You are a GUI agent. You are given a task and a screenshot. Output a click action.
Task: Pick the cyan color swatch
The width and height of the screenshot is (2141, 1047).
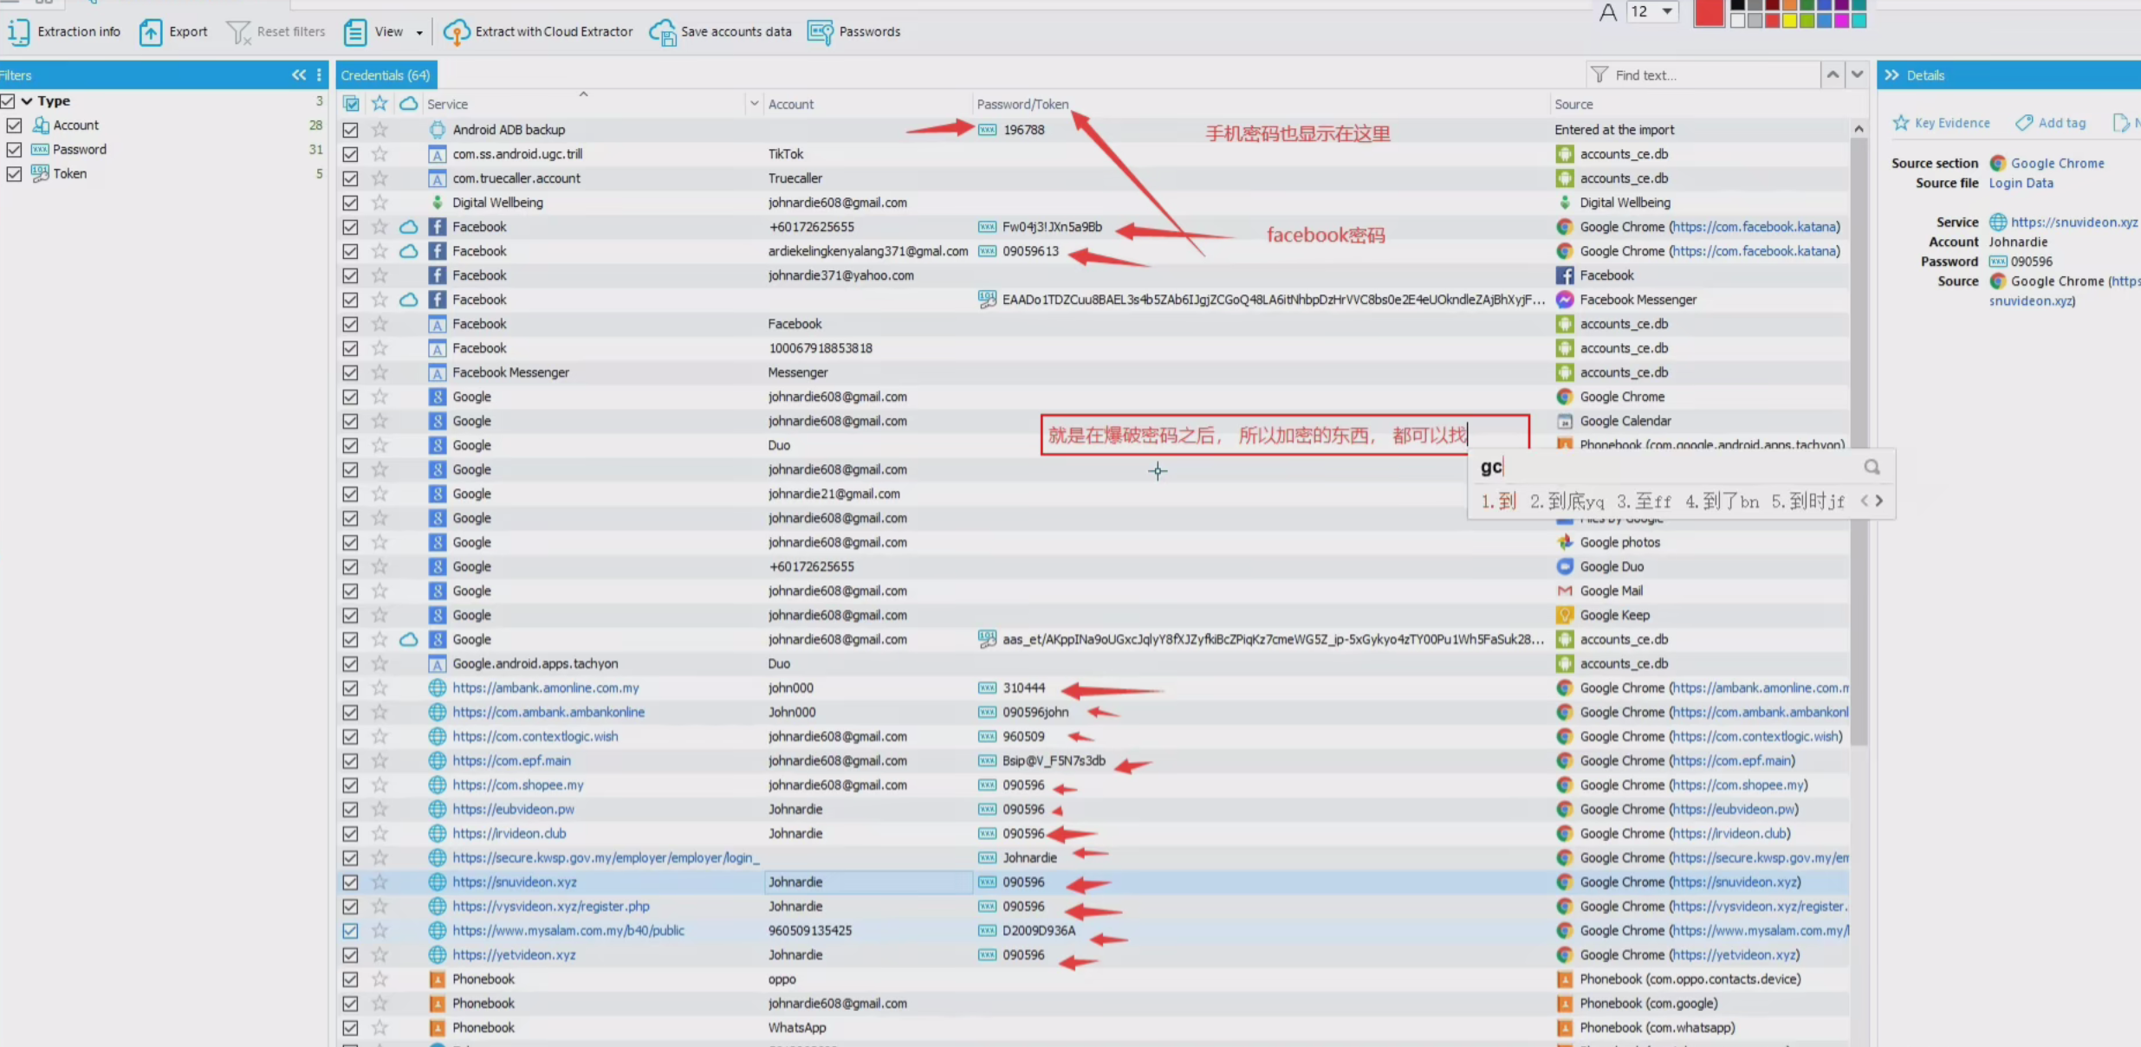click(x=1859, y=21)
